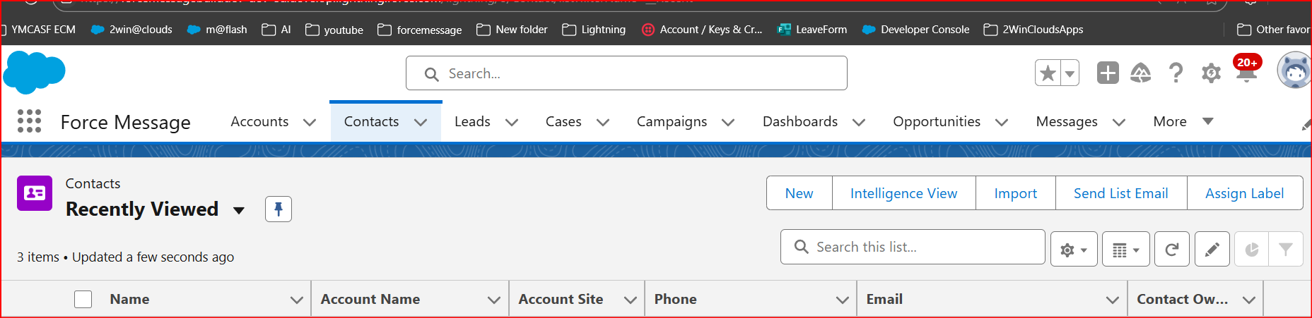Check the select all rows checkbox
This screenshot has width=1312, height=318.
pyautogui.click(x=83, y=299)
